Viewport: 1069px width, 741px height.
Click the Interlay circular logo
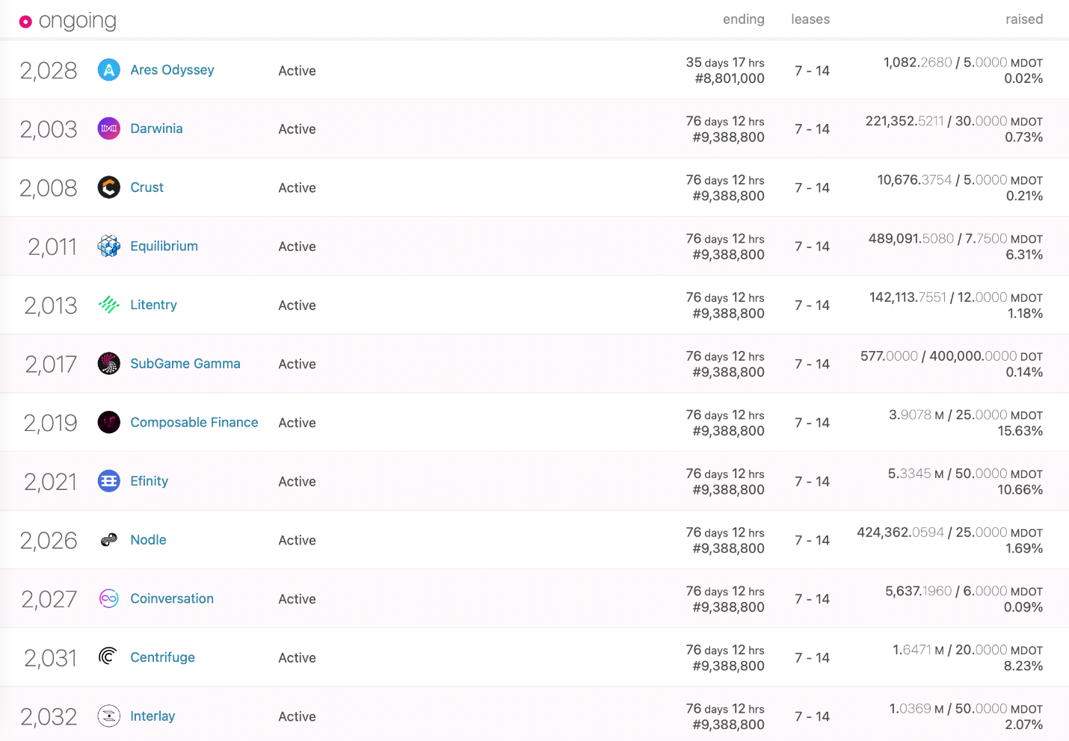click(109, 716)
